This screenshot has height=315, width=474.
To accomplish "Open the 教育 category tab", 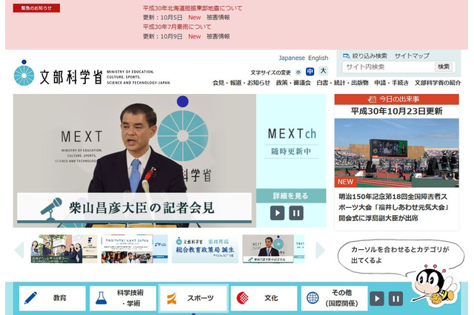I will click(53, 299).
